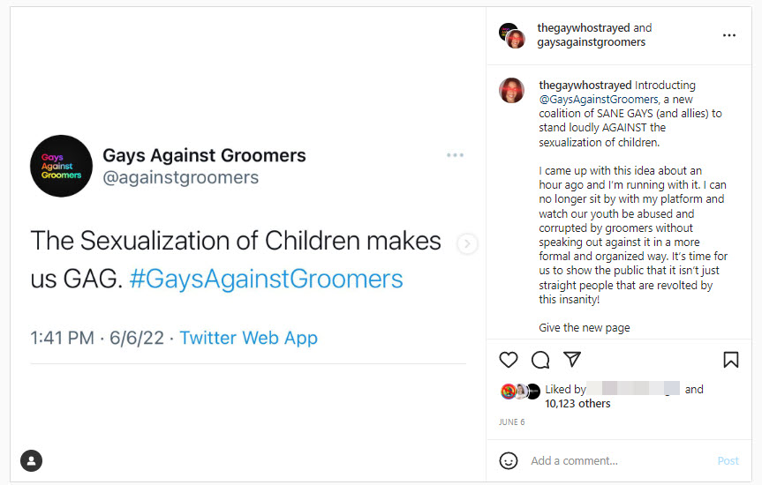Click the JUNE 6 post date

coord(511,422)
